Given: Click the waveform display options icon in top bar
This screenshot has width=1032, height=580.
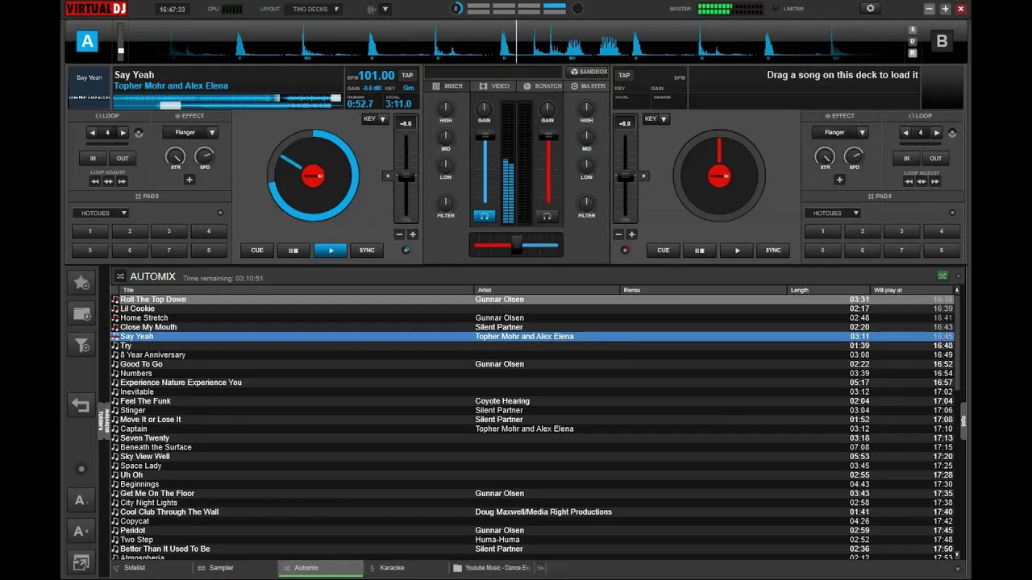Looking at the screenshot, I should (372, 9).
